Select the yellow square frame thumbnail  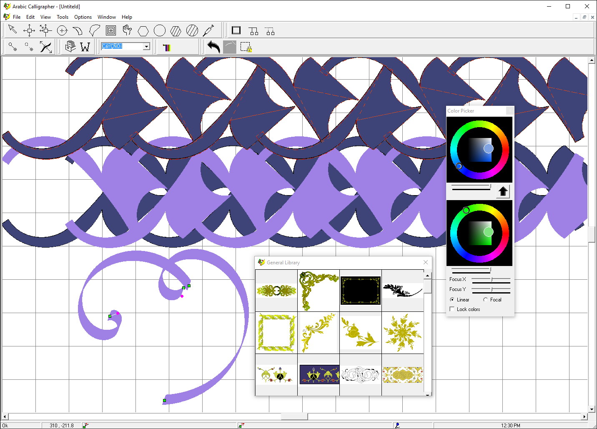click(276, 333)
